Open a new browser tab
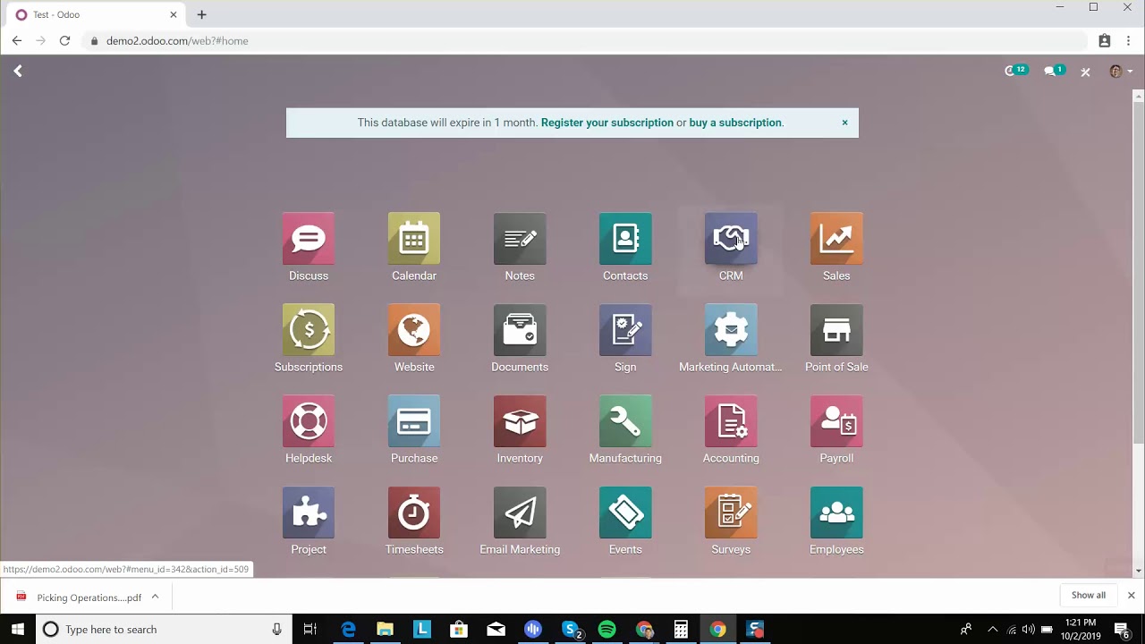The height and width of the screenshot is (644, 1145). [201, 14]
